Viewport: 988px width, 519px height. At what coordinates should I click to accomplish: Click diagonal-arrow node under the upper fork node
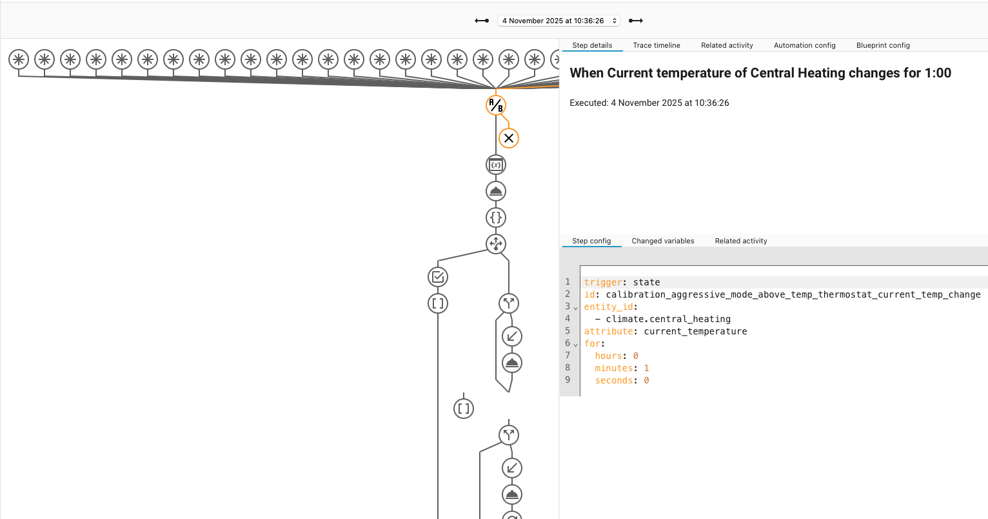(x=512, y=336)
